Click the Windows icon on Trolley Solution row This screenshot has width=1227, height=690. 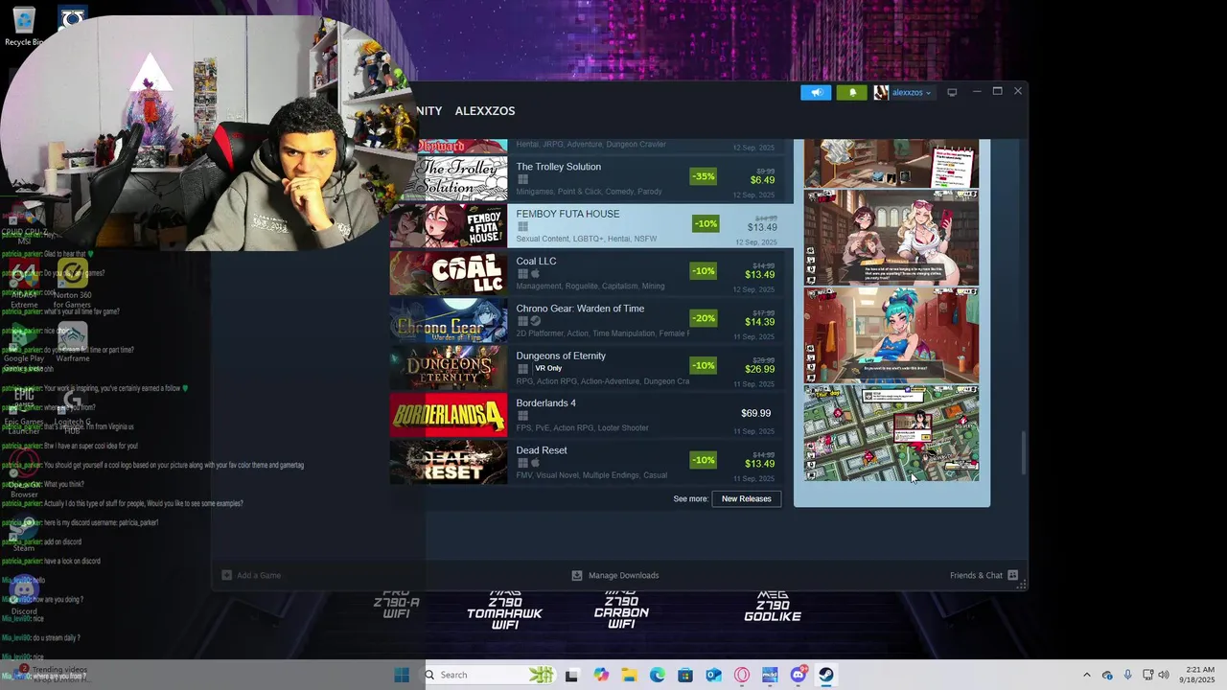(522, 179)
